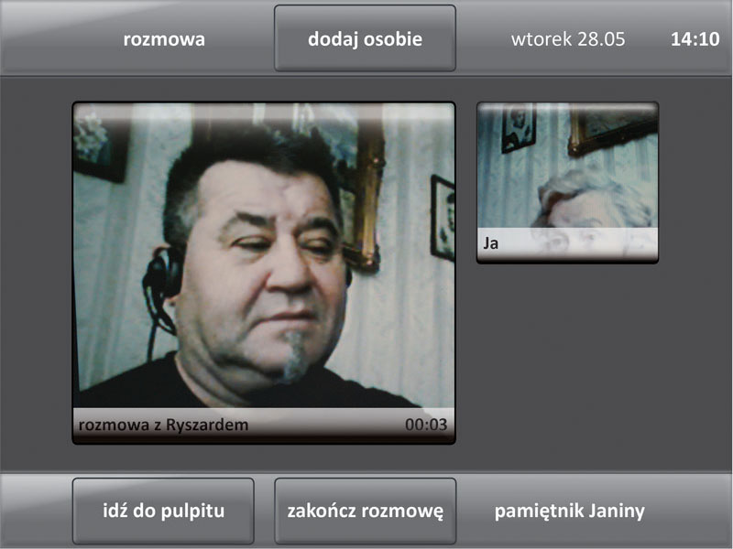Click the "dodaj osobie" button
733x549 pixels.
click(365, 39)
